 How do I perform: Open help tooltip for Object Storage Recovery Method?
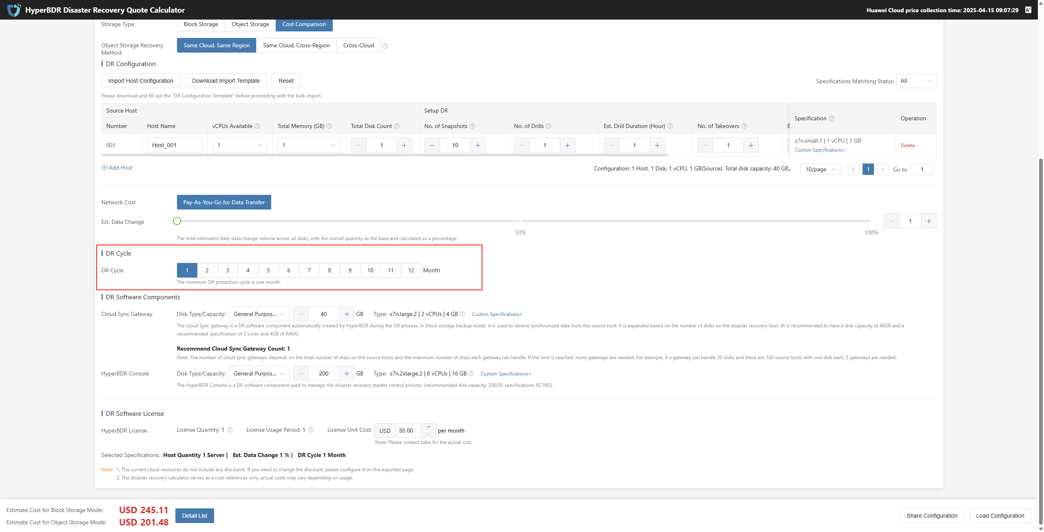(385, 46)
